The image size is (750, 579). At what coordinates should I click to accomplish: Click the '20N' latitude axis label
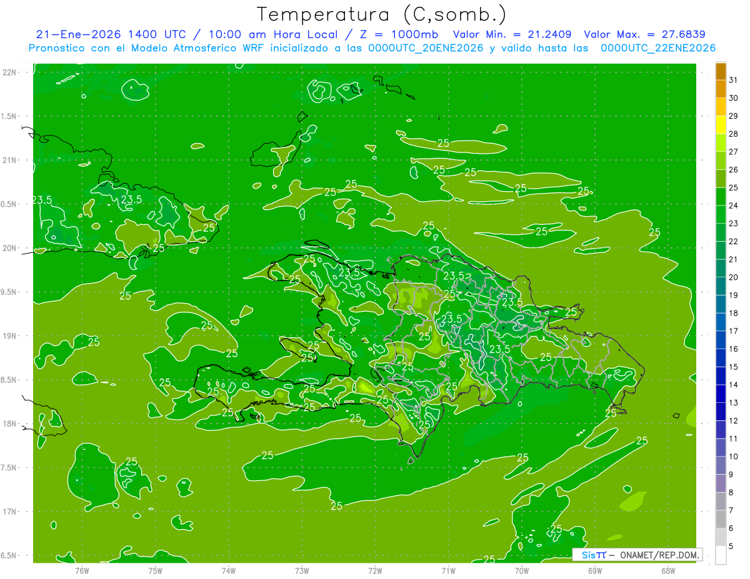[x=10, y=248]
